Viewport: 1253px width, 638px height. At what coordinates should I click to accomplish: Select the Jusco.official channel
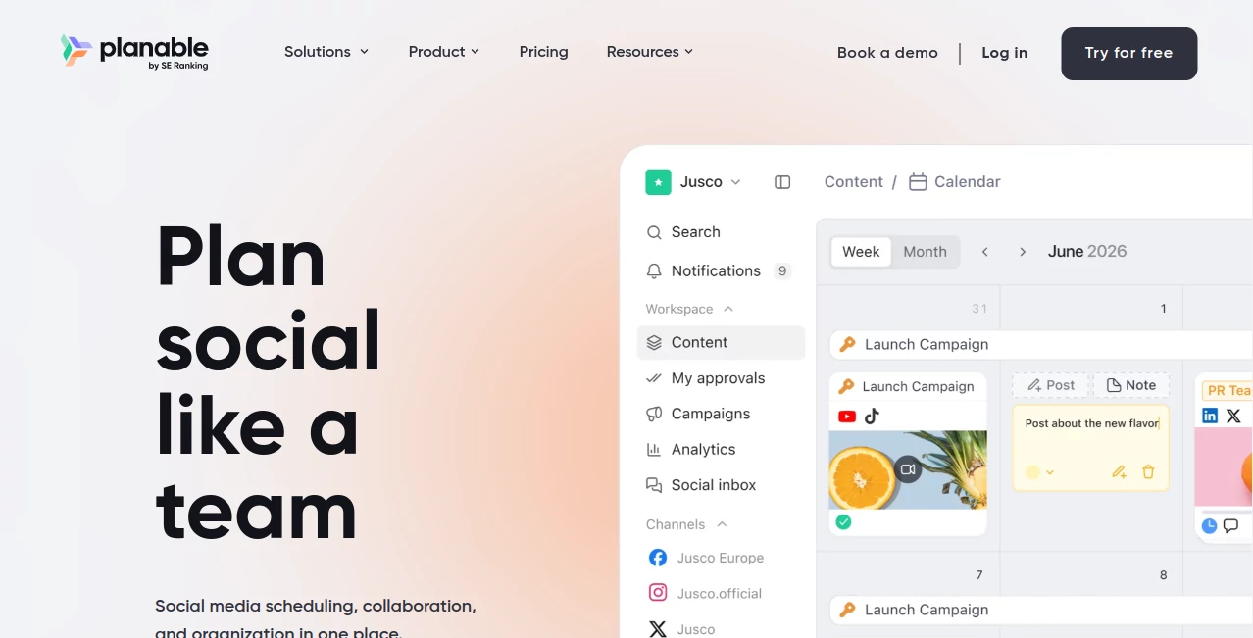721,593
